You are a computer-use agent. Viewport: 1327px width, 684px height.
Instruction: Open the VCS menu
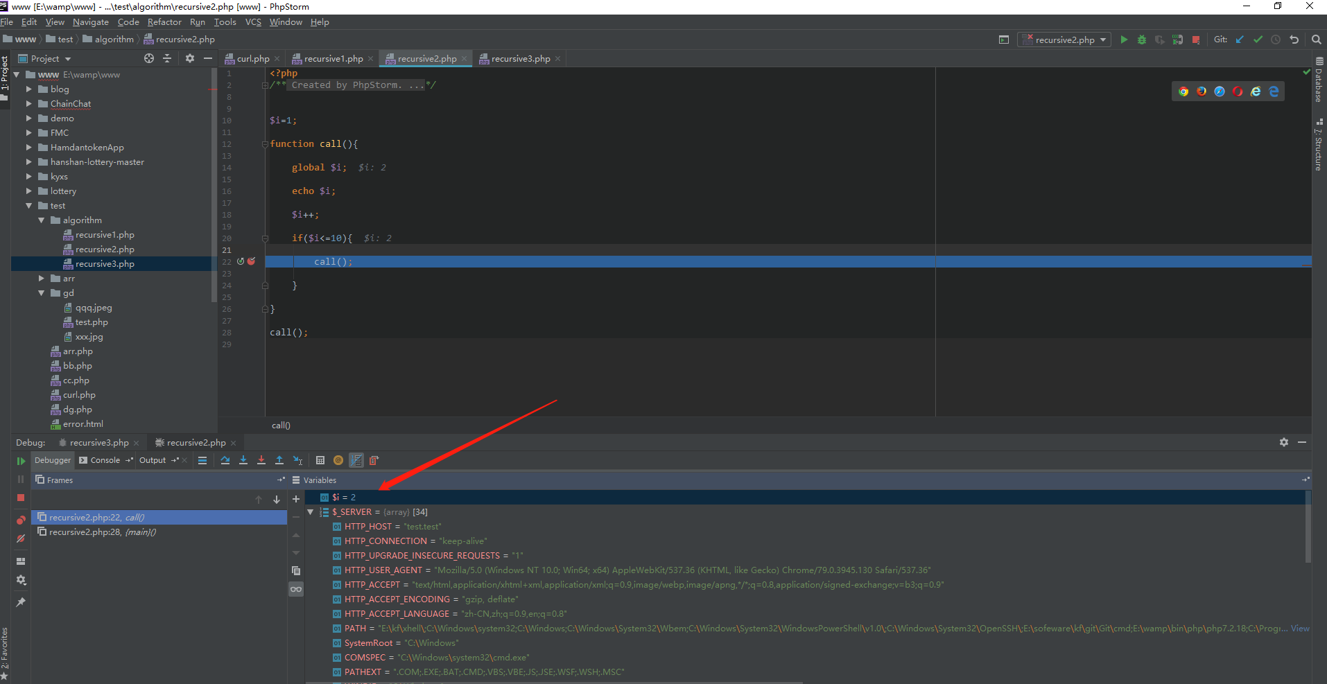[x=254, y=22]
